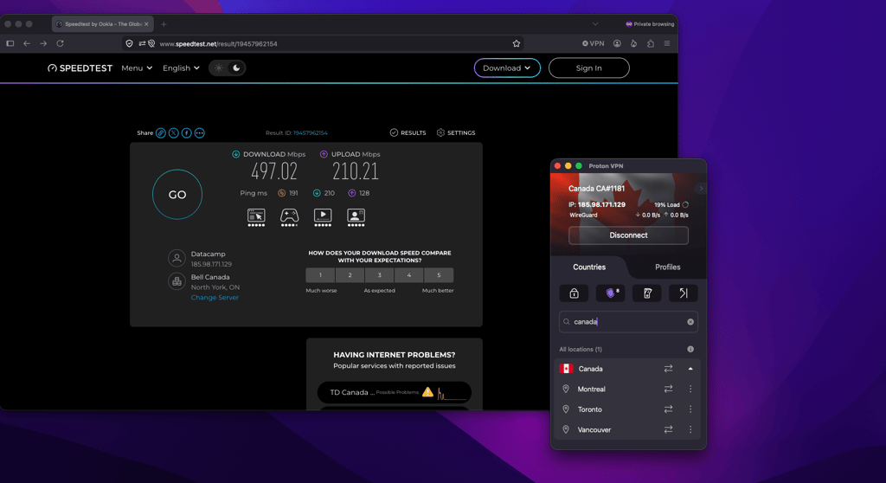Close the Speedtest by Ookla tab
The width and height of the screenshot is (886, 483).
point(146,24)
